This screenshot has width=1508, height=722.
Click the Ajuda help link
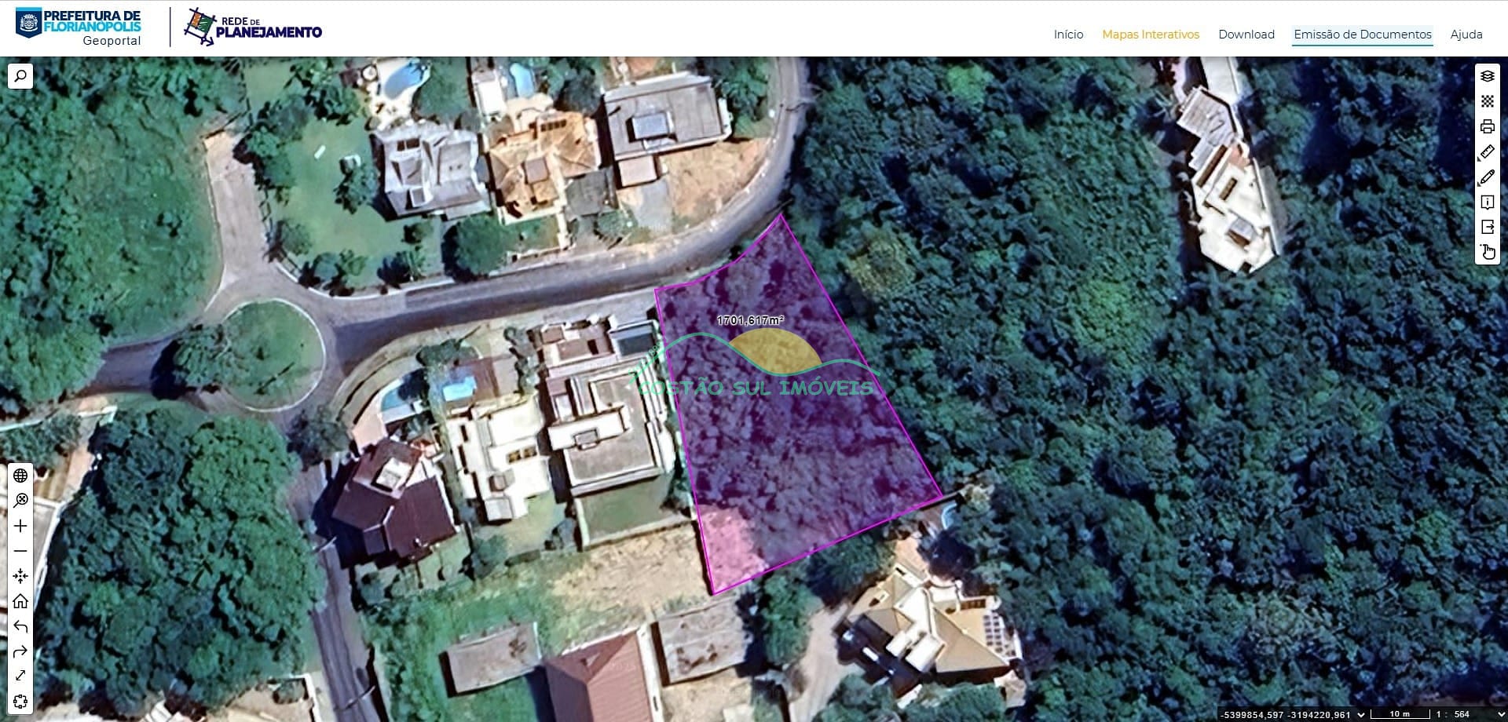tap(1466, 35)
